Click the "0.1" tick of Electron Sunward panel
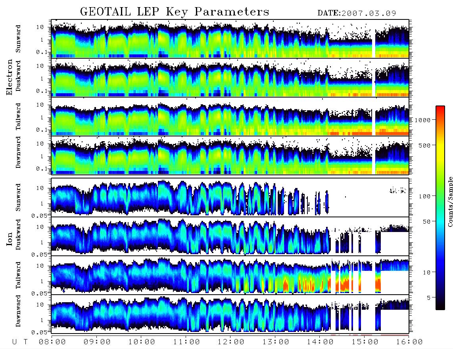 [41, 52]
